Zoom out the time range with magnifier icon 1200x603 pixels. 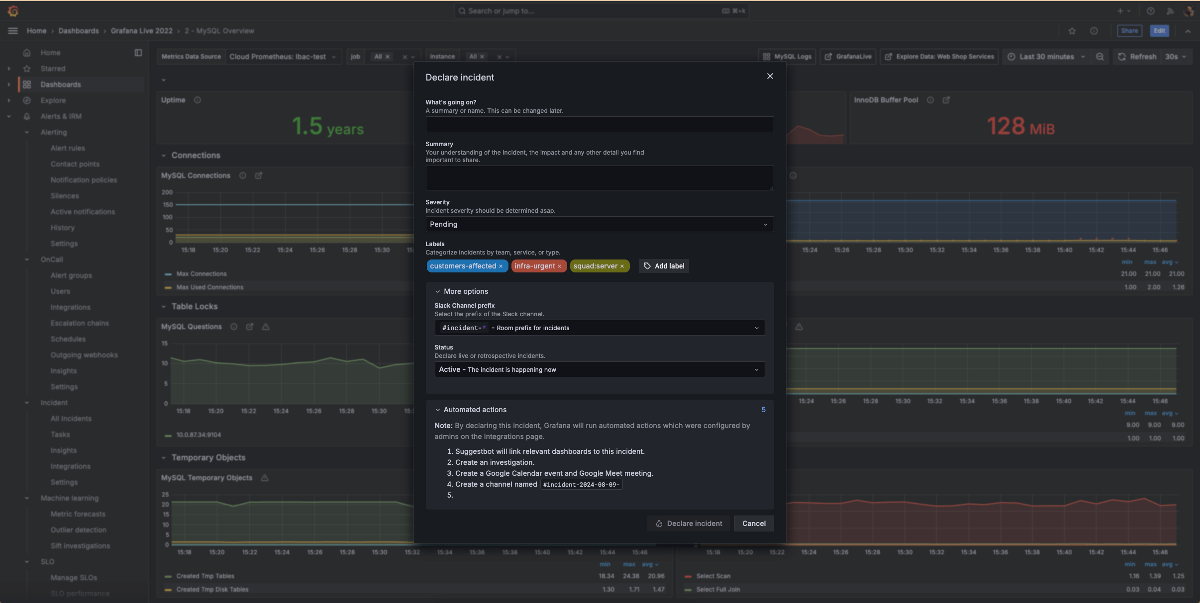tap(1100, 56)
